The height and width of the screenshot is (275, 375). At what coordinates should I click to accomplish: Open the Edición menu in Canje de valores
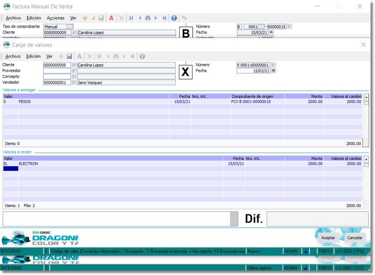[33, 56]
